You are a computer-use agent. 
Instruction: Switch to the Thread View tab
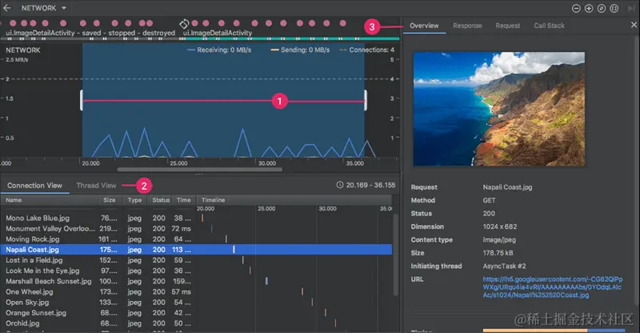96,186
